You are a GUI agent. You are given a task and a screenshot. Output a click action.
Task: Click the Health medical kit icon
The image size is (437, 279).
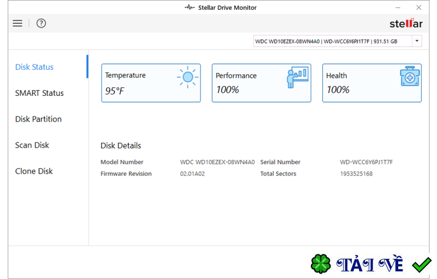click(410, 76)
